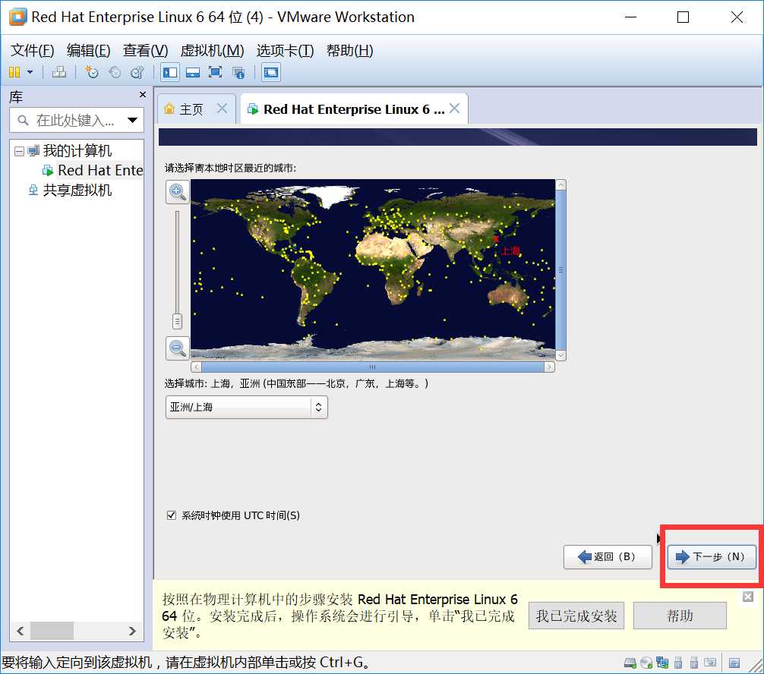Screen dimensions: 764x674
Task: Click the network adapter status icon
Action: [x=662, y=663]
